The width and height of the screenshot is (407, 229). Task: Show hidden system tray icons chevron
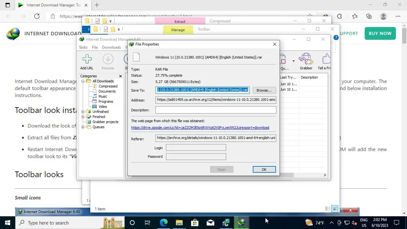coord(332,223)
